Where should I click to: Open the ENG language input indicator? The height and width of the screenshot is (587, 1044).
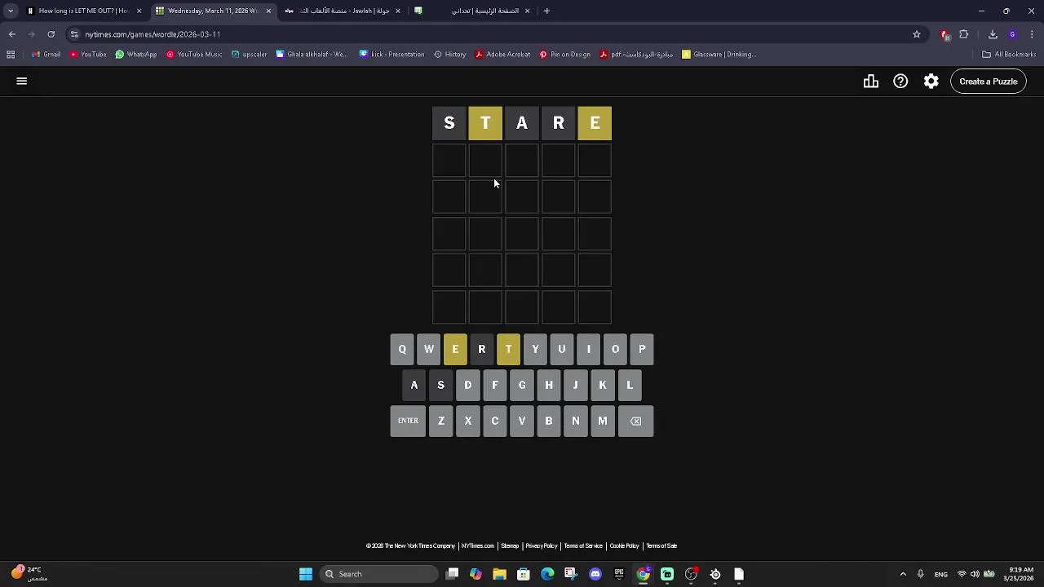click(x=940, y=574)
